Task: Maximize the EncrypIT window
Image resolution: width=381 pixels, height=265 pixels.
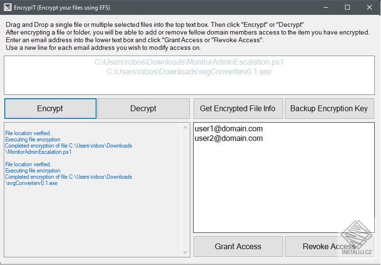Action: [347, 7]
